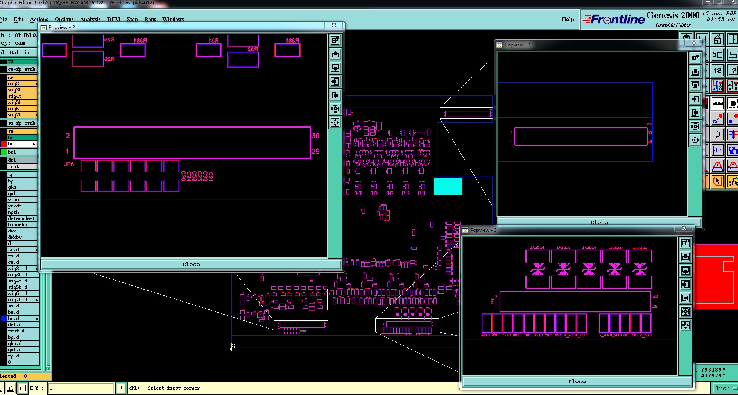
Task: Open the Job Matrix selector
Action: [18, 52]
